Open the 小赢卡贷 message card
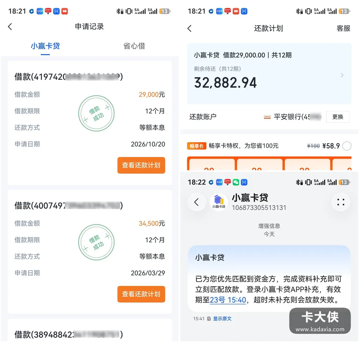 click(269, 278)
